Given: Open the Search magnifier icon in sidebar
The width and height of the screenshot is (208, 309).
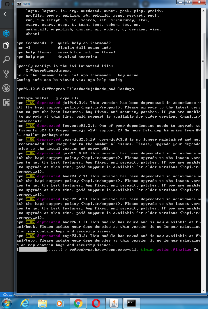Looking at the screenshot, I should pyautogui.click(x=6, y=59).
